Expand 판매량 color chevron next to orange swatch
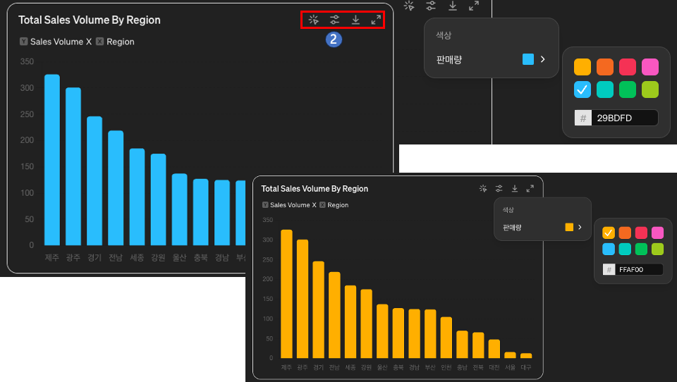The width and height of the screenshot is (677, 382). coord(580,227)
